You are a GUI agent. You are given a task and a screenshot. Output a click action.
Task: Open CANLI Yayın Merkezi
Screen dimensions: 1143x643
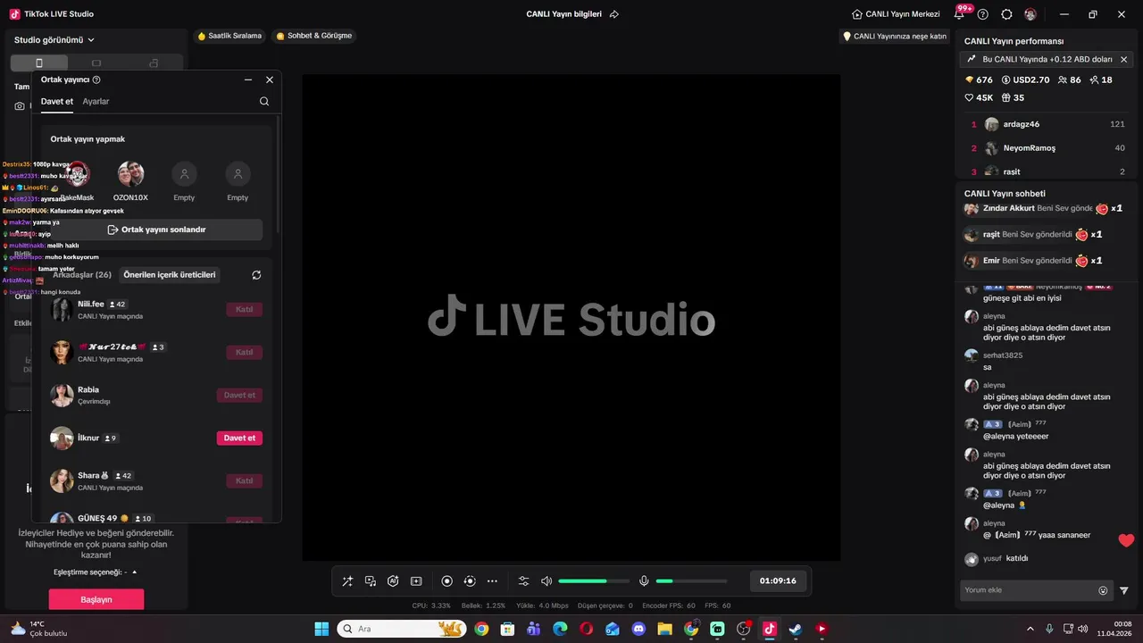click(896, 14)
